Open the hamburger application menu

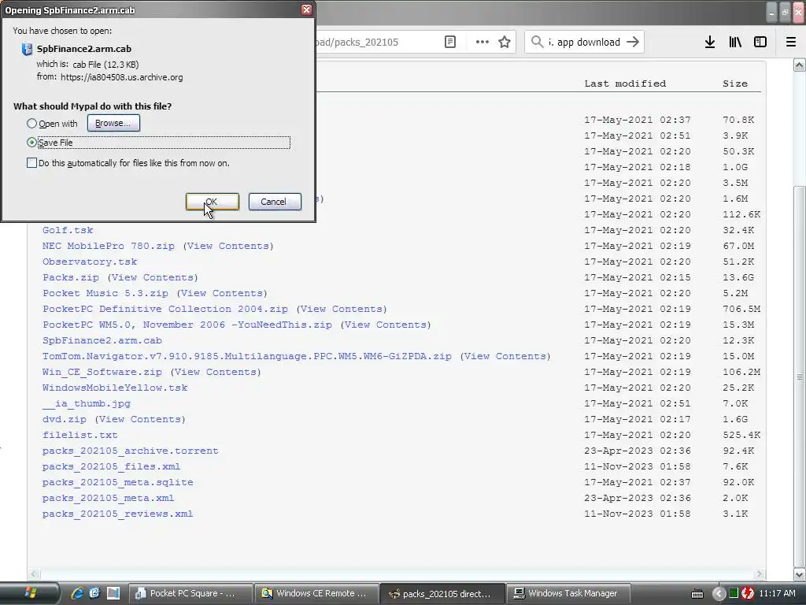pos(791,43)
